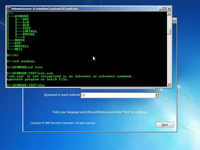Click the INSTALL folder entry

click(x=30, y=31)
